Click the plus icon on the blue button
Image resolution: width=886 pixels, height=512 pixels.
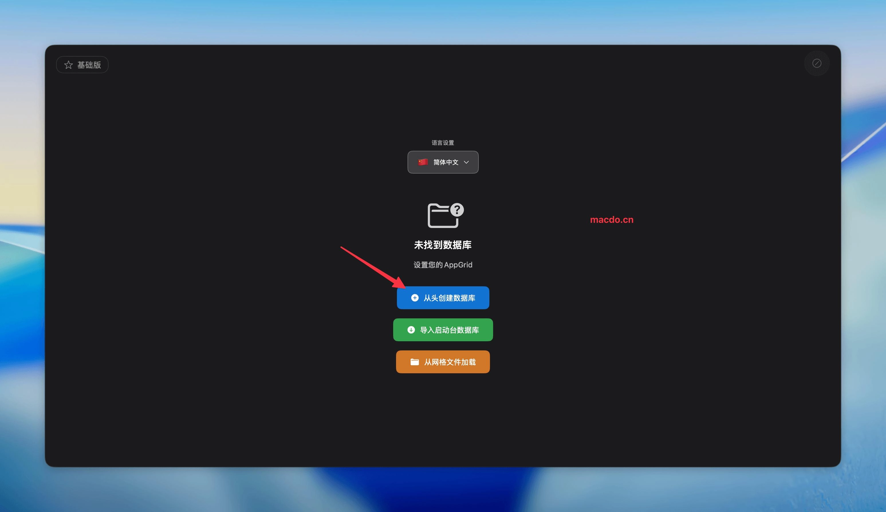(x=415, y=297)
